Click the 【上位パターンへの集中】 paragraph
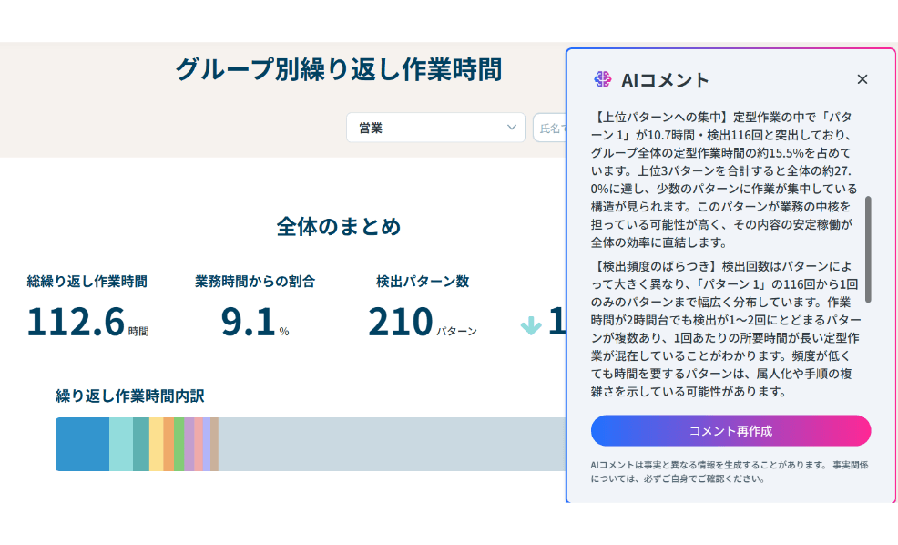This screenshot has height=545, width=898. coord(724,180)
